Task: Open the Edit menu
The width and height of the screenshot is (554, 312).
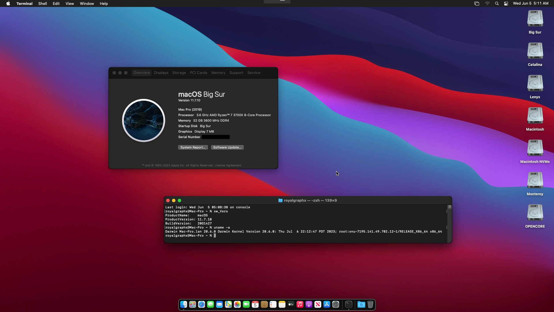Action: pos(56,3)
